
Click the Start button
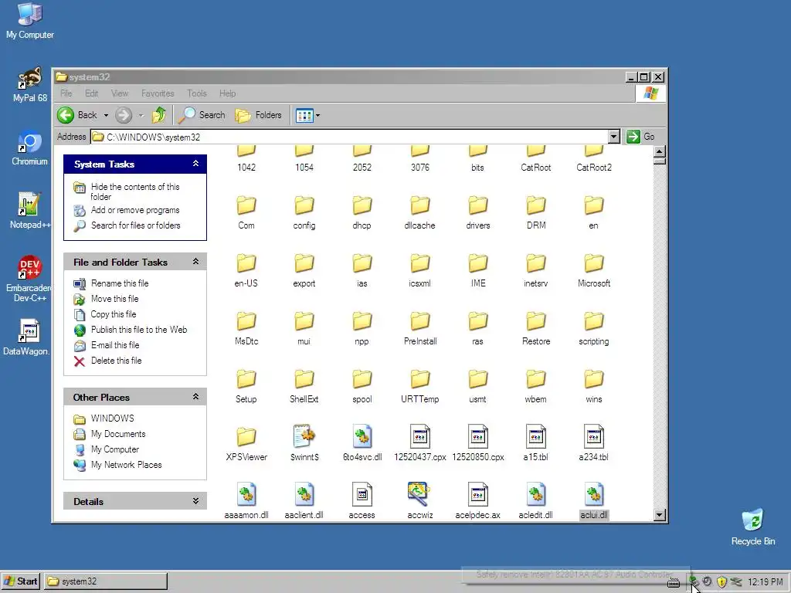click(x=21, y=581)
